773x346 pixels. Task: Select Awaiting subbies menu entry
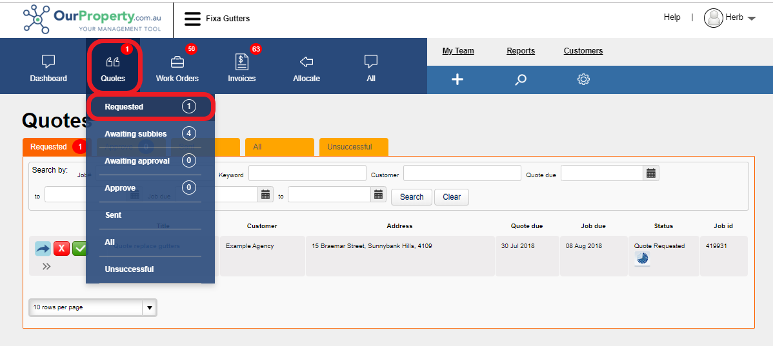click(x=150, y=134)
